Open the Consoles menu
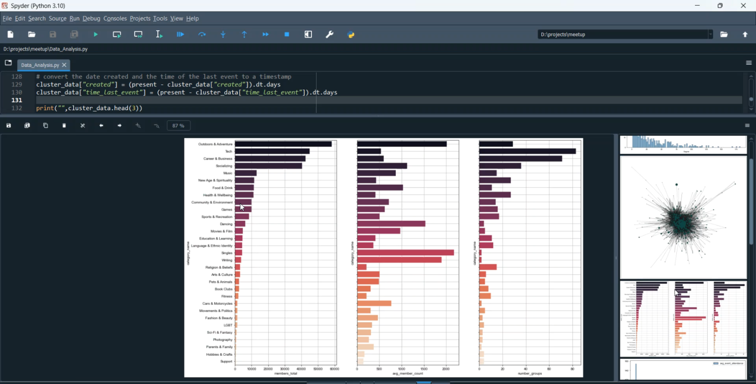Viewport: 756px width, 384px height. click(x=115, y=19)
